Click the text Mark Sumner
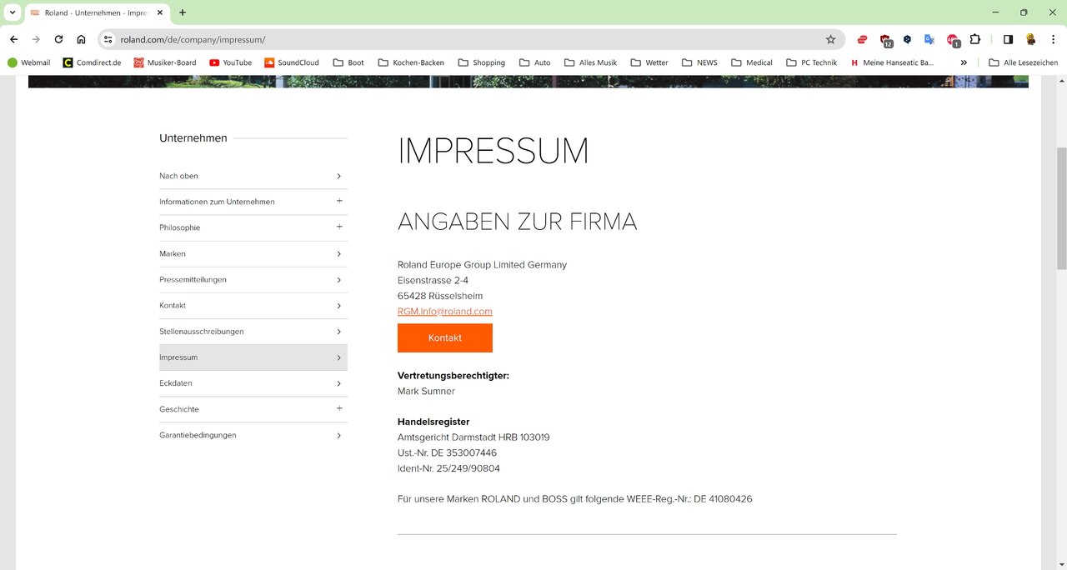The image size is (1067, 570). click(426, 391)
